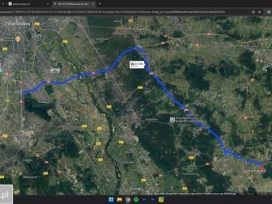The image size is (272, 204).
Task: Click the place marker icon along the route
Action: point(172,120)
